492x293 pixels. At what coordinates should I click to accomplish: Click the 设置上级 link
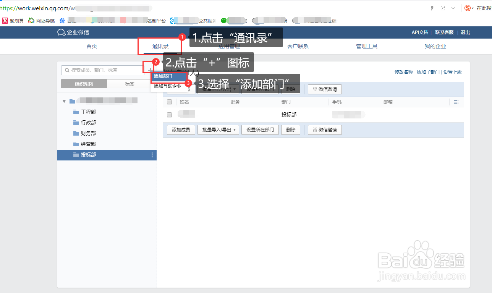[x=453, y=72]
